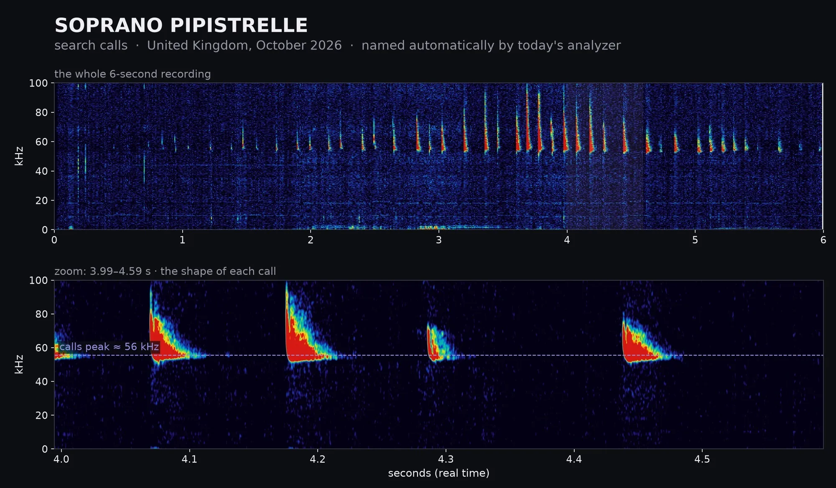Click the 4.0 tick label on zoom axis
This screenshot has height=488, width=836.
[x=61, y=459]
